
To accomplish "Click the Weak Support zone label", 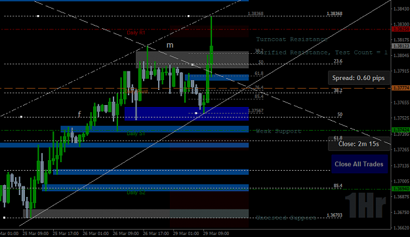I will click(279, 131).
